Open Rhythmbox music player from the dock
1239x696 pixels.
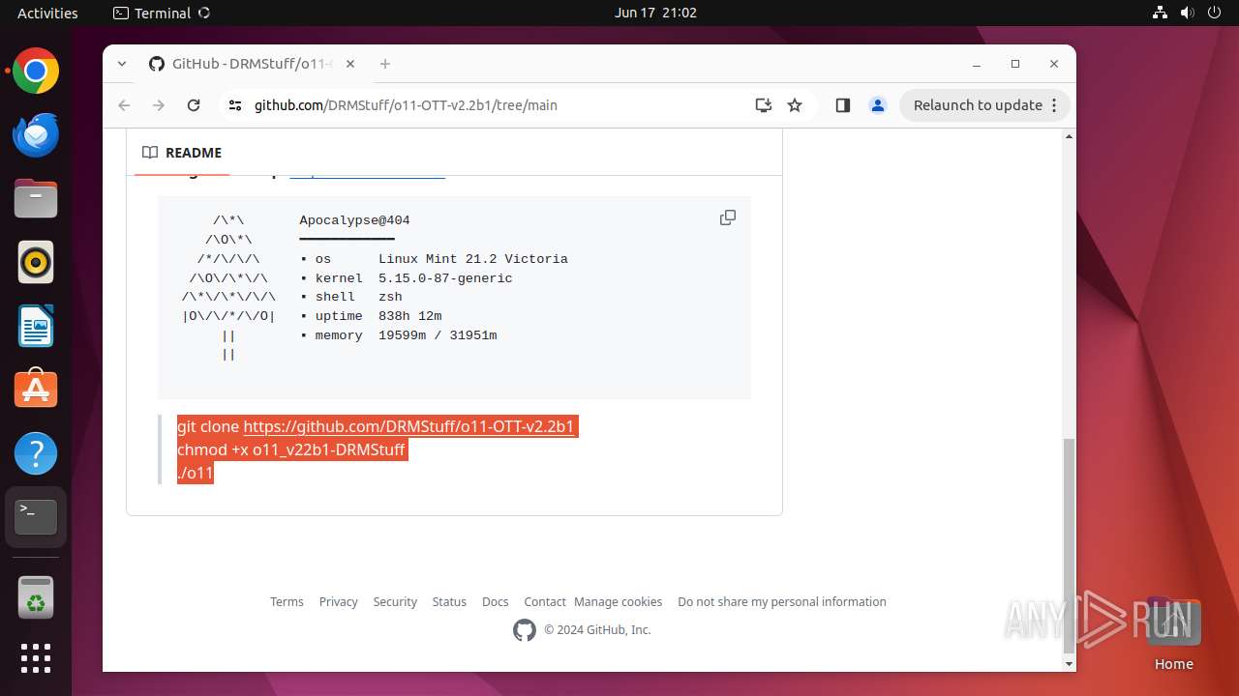click(36, 262)
